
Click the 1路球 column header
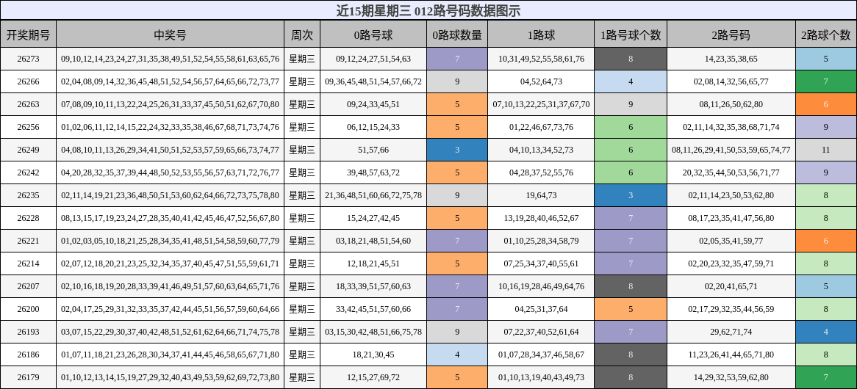coord(541,35)
